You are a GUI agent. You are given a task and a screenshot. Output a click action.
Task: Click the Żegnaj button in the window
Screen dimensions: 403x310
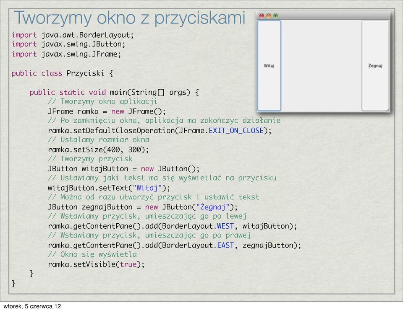[x=375, y=66]
